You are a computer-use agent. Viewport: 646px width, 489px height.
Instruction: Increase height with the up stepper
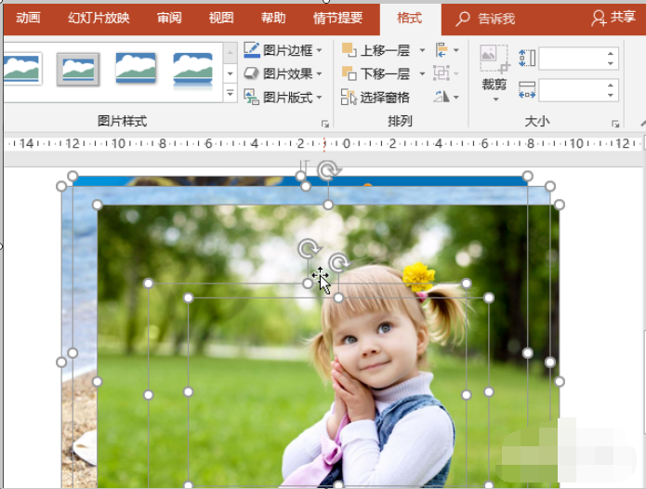(611, 54)
